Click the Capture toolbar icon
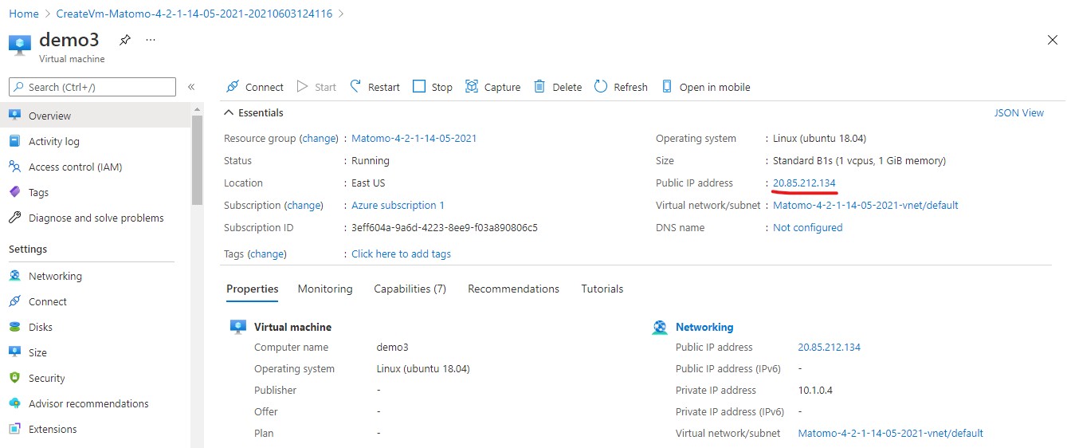This screenshot has height=448, width=1067. pyautogui.click(x=472, y=87)
